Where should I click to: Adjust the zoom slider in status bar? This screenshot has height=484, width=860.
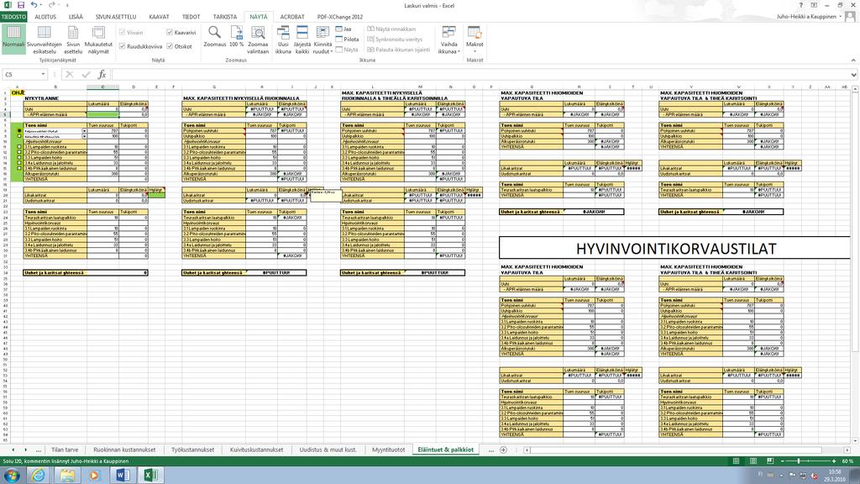click(800, 461)
